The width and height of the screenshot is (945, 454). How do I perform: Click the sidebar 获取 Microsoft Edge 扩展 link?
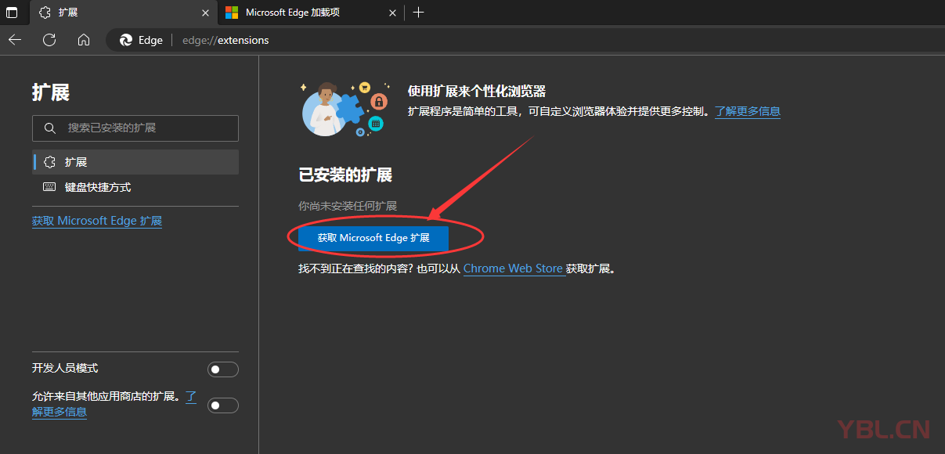point(97,222)
